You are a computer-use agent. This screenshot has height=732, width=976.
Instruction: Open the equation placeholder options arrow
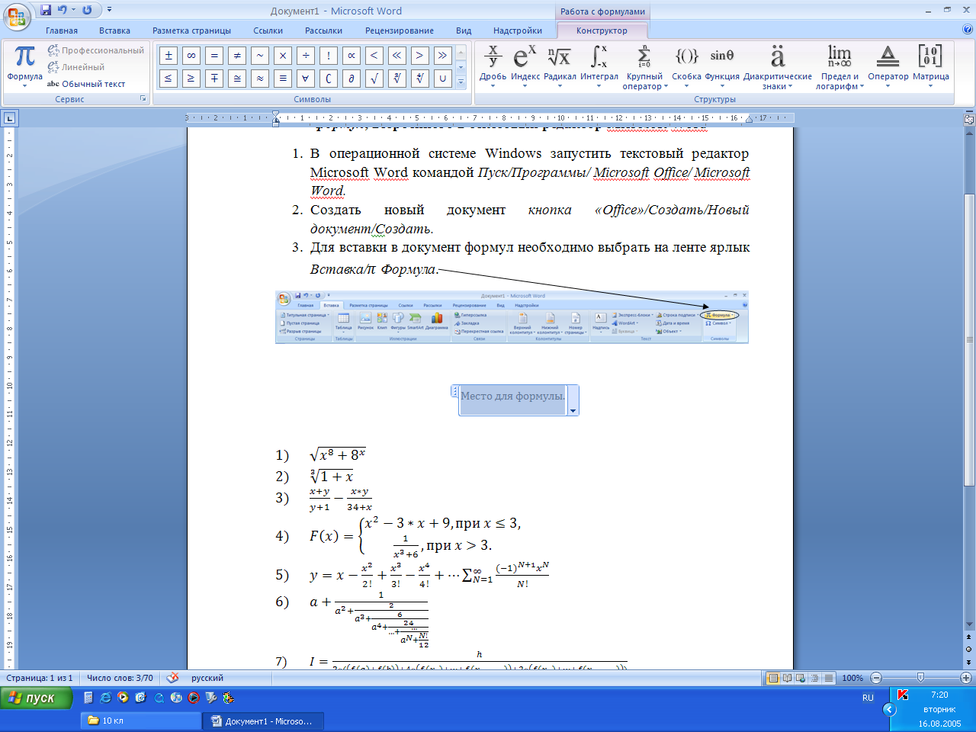573,409
